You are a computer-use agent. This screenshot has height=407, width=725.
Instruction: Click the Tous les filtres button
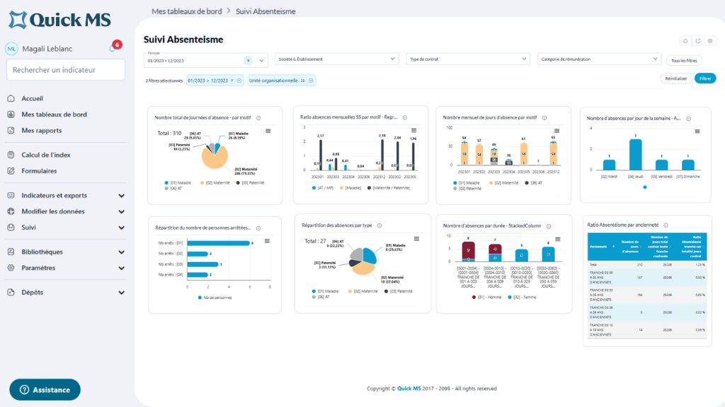point(684,61)
